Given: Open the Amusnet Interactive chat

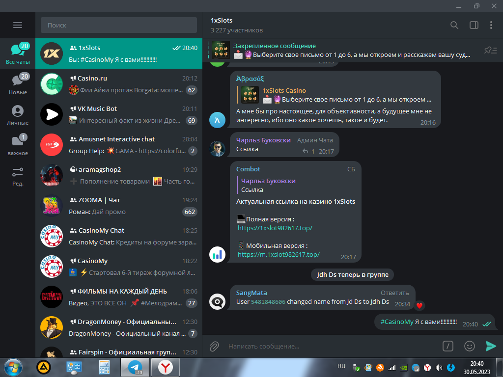Looking at the screenshot, I should [x=119, y=145].
